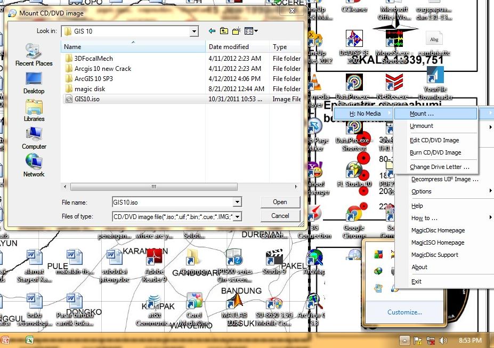The image size is (494, 348).
Task: Select Burn CD/DVD Image
Action: point(436,152)
